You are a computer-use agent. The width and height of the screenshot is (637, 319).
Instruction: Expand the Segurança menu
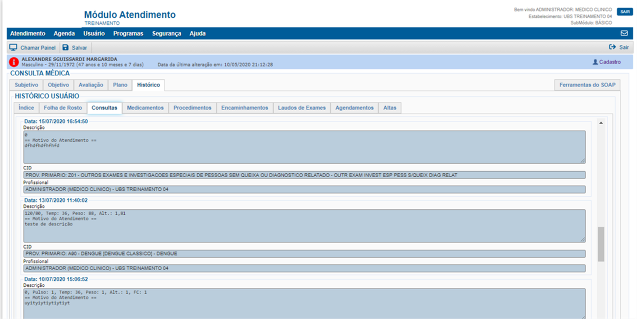coord(166,34)
